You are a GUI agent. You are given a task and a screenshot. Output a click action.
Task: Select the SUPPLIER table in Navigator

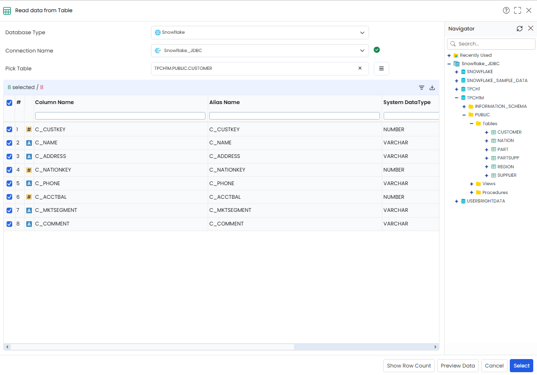click(507, 175)
